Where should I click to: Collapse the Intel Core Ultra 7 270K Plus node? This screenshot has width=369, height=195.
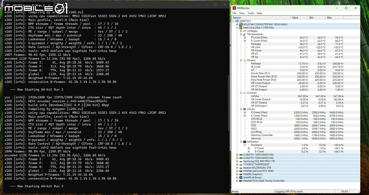click(237, 28)
